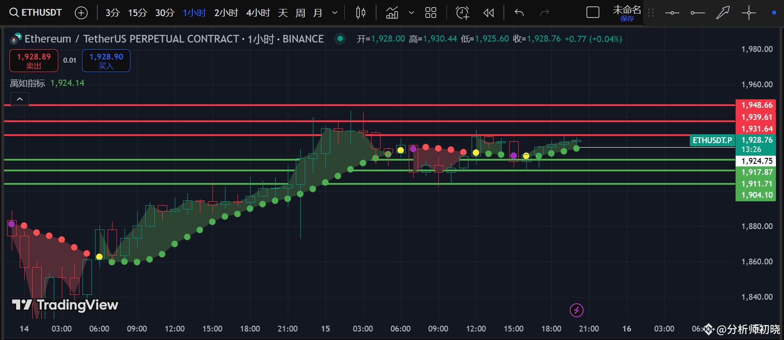
Task: Select the horizontal line drawing tool
Action: pos(672,13)
